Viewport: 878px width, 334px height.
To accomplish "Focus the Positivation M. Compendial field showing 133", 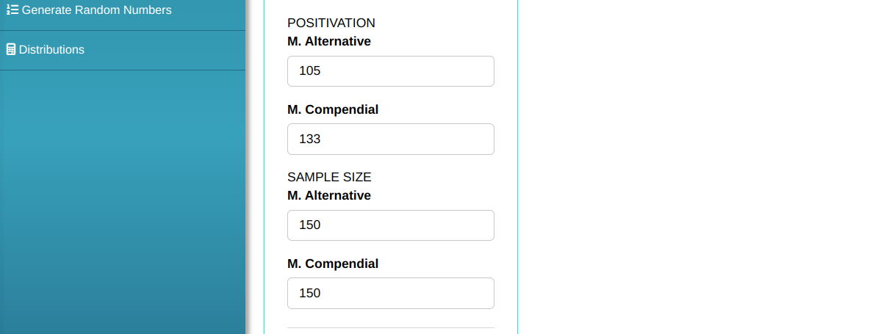I will (x=390, y=139).
